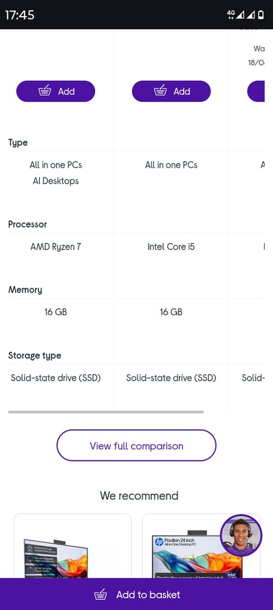This screenshot has width=273, height=610.
Task: Tap Add to basket at bottom
Action: click(x=136, y=594)
